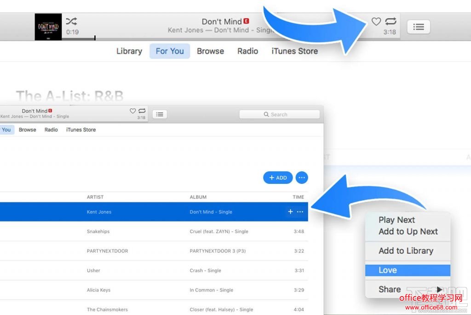Sort by the ARTIST column header

[x=95, y=197]
